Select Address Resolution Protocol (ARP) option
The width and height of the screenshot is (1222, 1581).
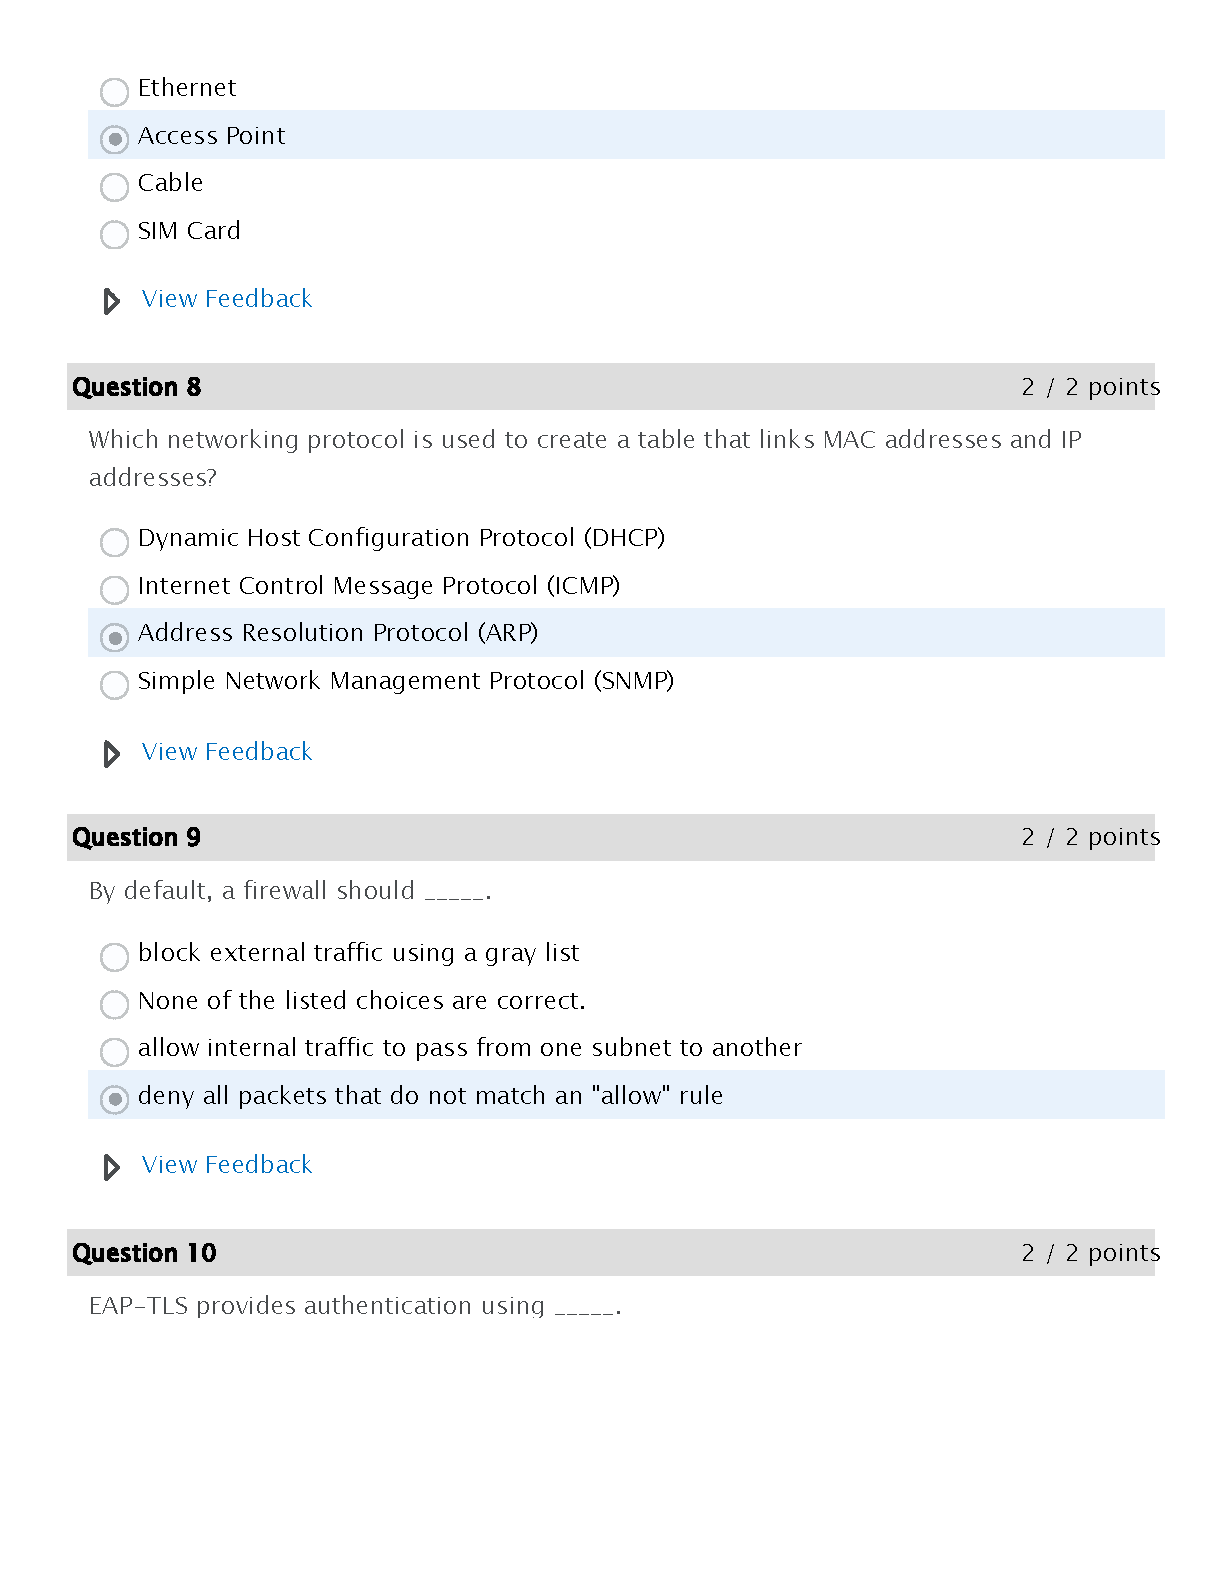115,637
